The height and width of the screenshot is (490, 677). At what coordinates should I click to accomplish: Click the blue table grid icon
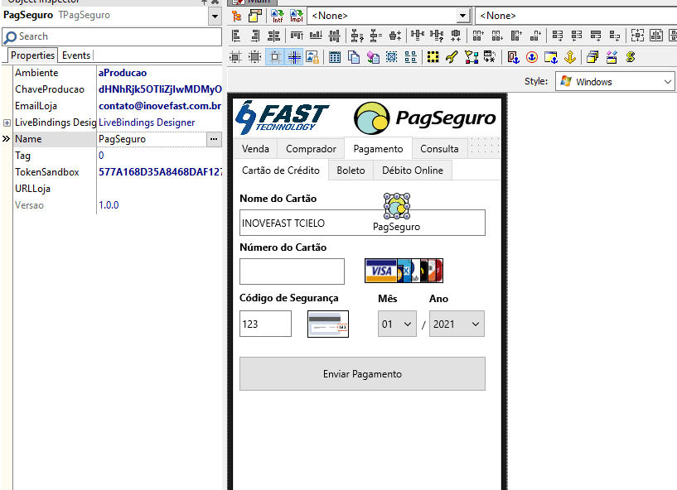335,57
